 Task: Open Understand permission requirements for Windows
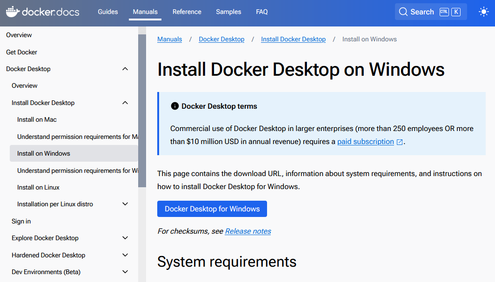[78, 171]
